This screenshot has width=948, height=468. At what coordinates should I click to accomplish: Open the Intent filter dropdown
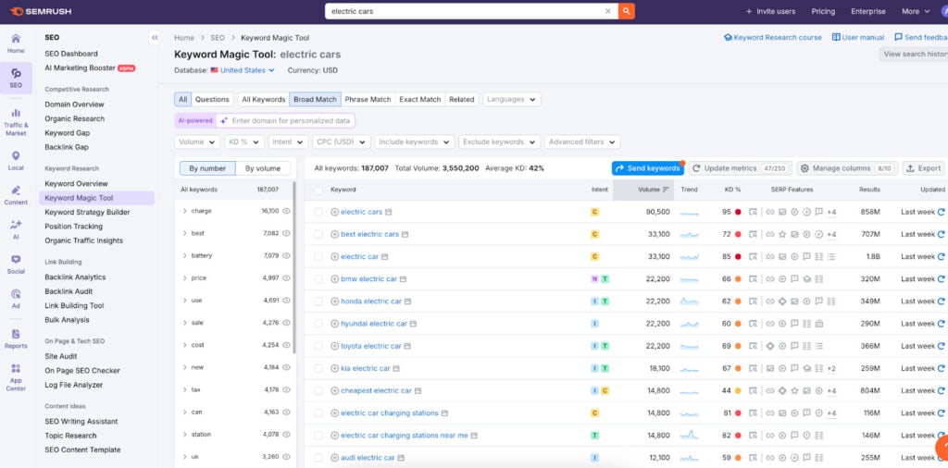(289, 142)
